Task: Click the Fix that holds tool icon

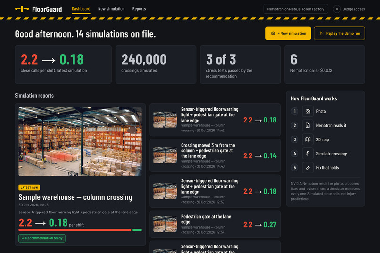Action: point(307,168)
